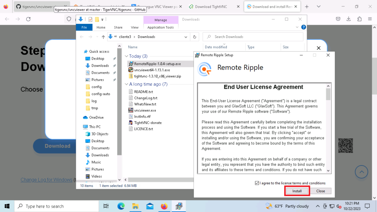The height and width of the screenshot is (212, 377).
Task: Open Application Tools ribbon tab
Action: 161,27
